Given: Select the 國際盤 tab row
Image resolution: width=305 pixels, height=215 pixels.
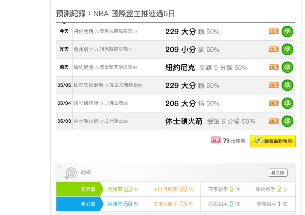Looking at the screenshot, I should (78, 189).
